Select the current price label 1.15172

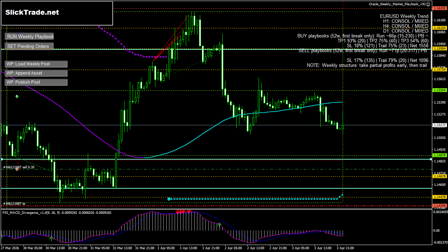tap(440, 125)
